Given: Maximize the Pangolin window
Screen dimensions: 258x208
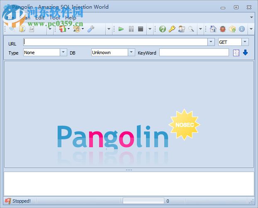Looking at the screenshot, I should click(236, 7).
